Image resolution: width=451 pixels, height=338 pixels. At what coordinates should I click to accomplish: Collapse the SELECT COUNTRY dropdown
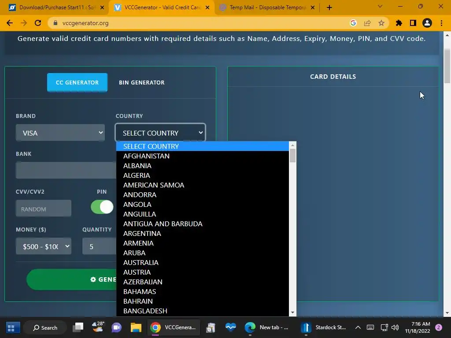point(160,133)
